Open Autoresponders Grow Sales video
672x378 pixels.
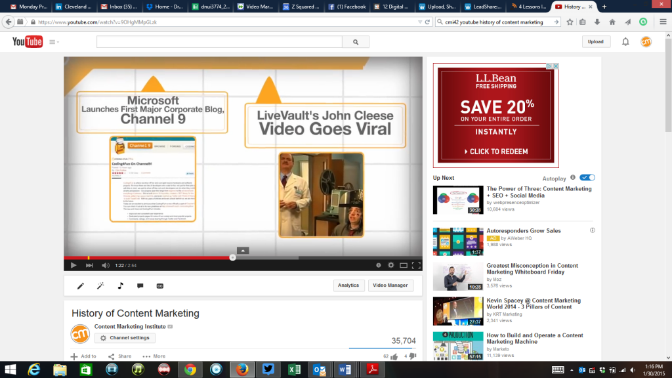[x=523, y=230]
